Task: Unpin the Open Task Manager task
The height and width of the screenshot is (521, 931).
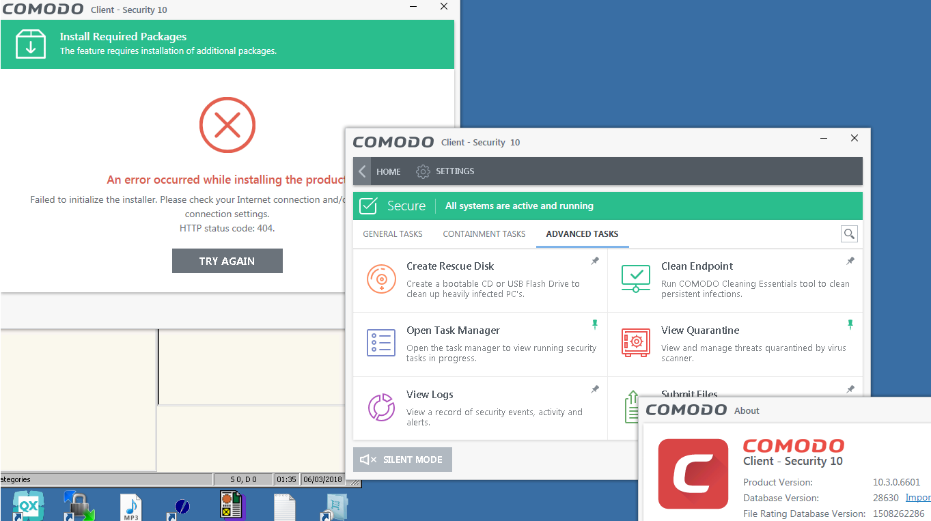Action: tap(595, 324)
